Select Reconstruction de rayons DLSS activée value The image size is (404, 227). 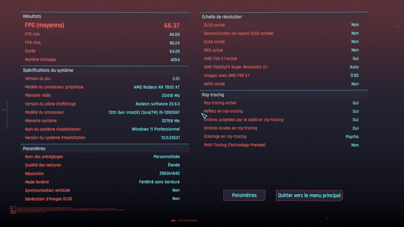tap(355, 33)
